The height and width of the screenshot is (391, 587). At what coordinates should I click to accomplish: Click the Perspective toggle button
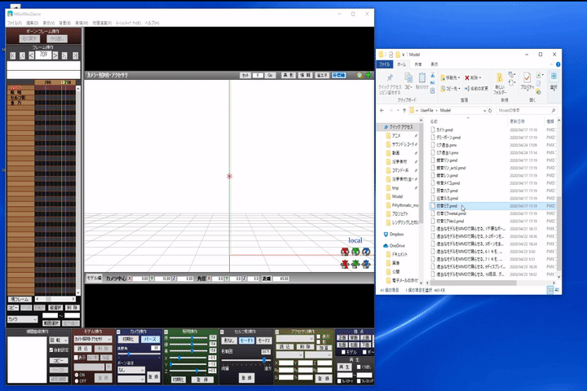point(150,340)
